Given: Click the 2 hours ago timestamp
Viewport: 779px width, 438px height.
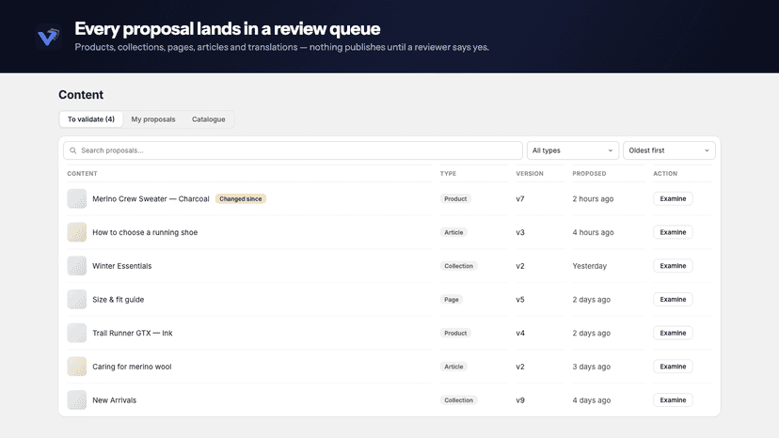Looking at the screenshot, I should pyautogui.click(x=593, y=198).
